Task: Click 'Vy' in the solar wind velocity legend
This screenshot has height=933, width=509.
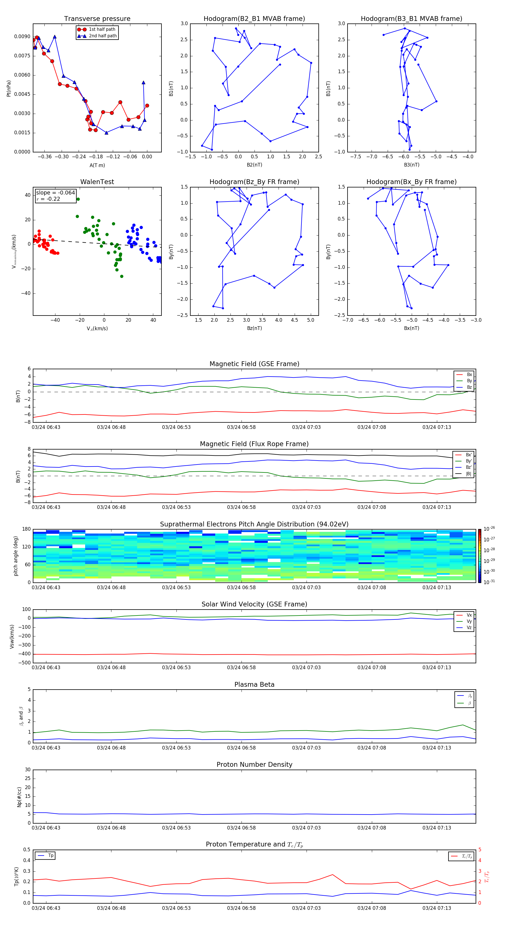Action: click(x=464, y=621)
